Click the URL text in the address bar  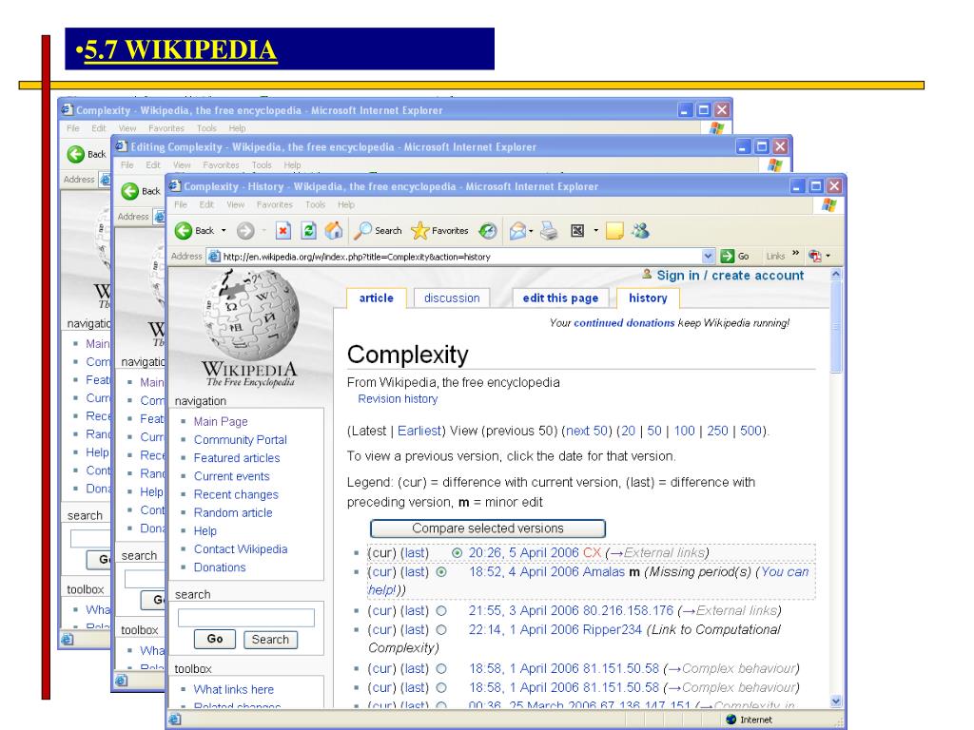(x=357, y=257)
